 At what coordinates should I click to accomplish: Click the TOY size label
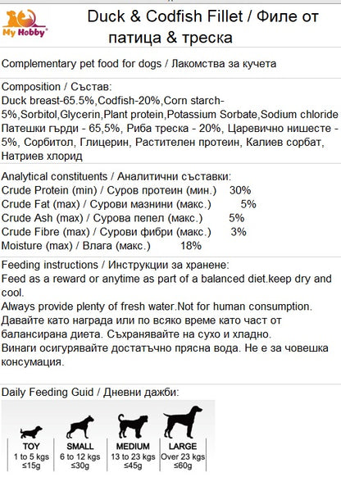point(31,447)
